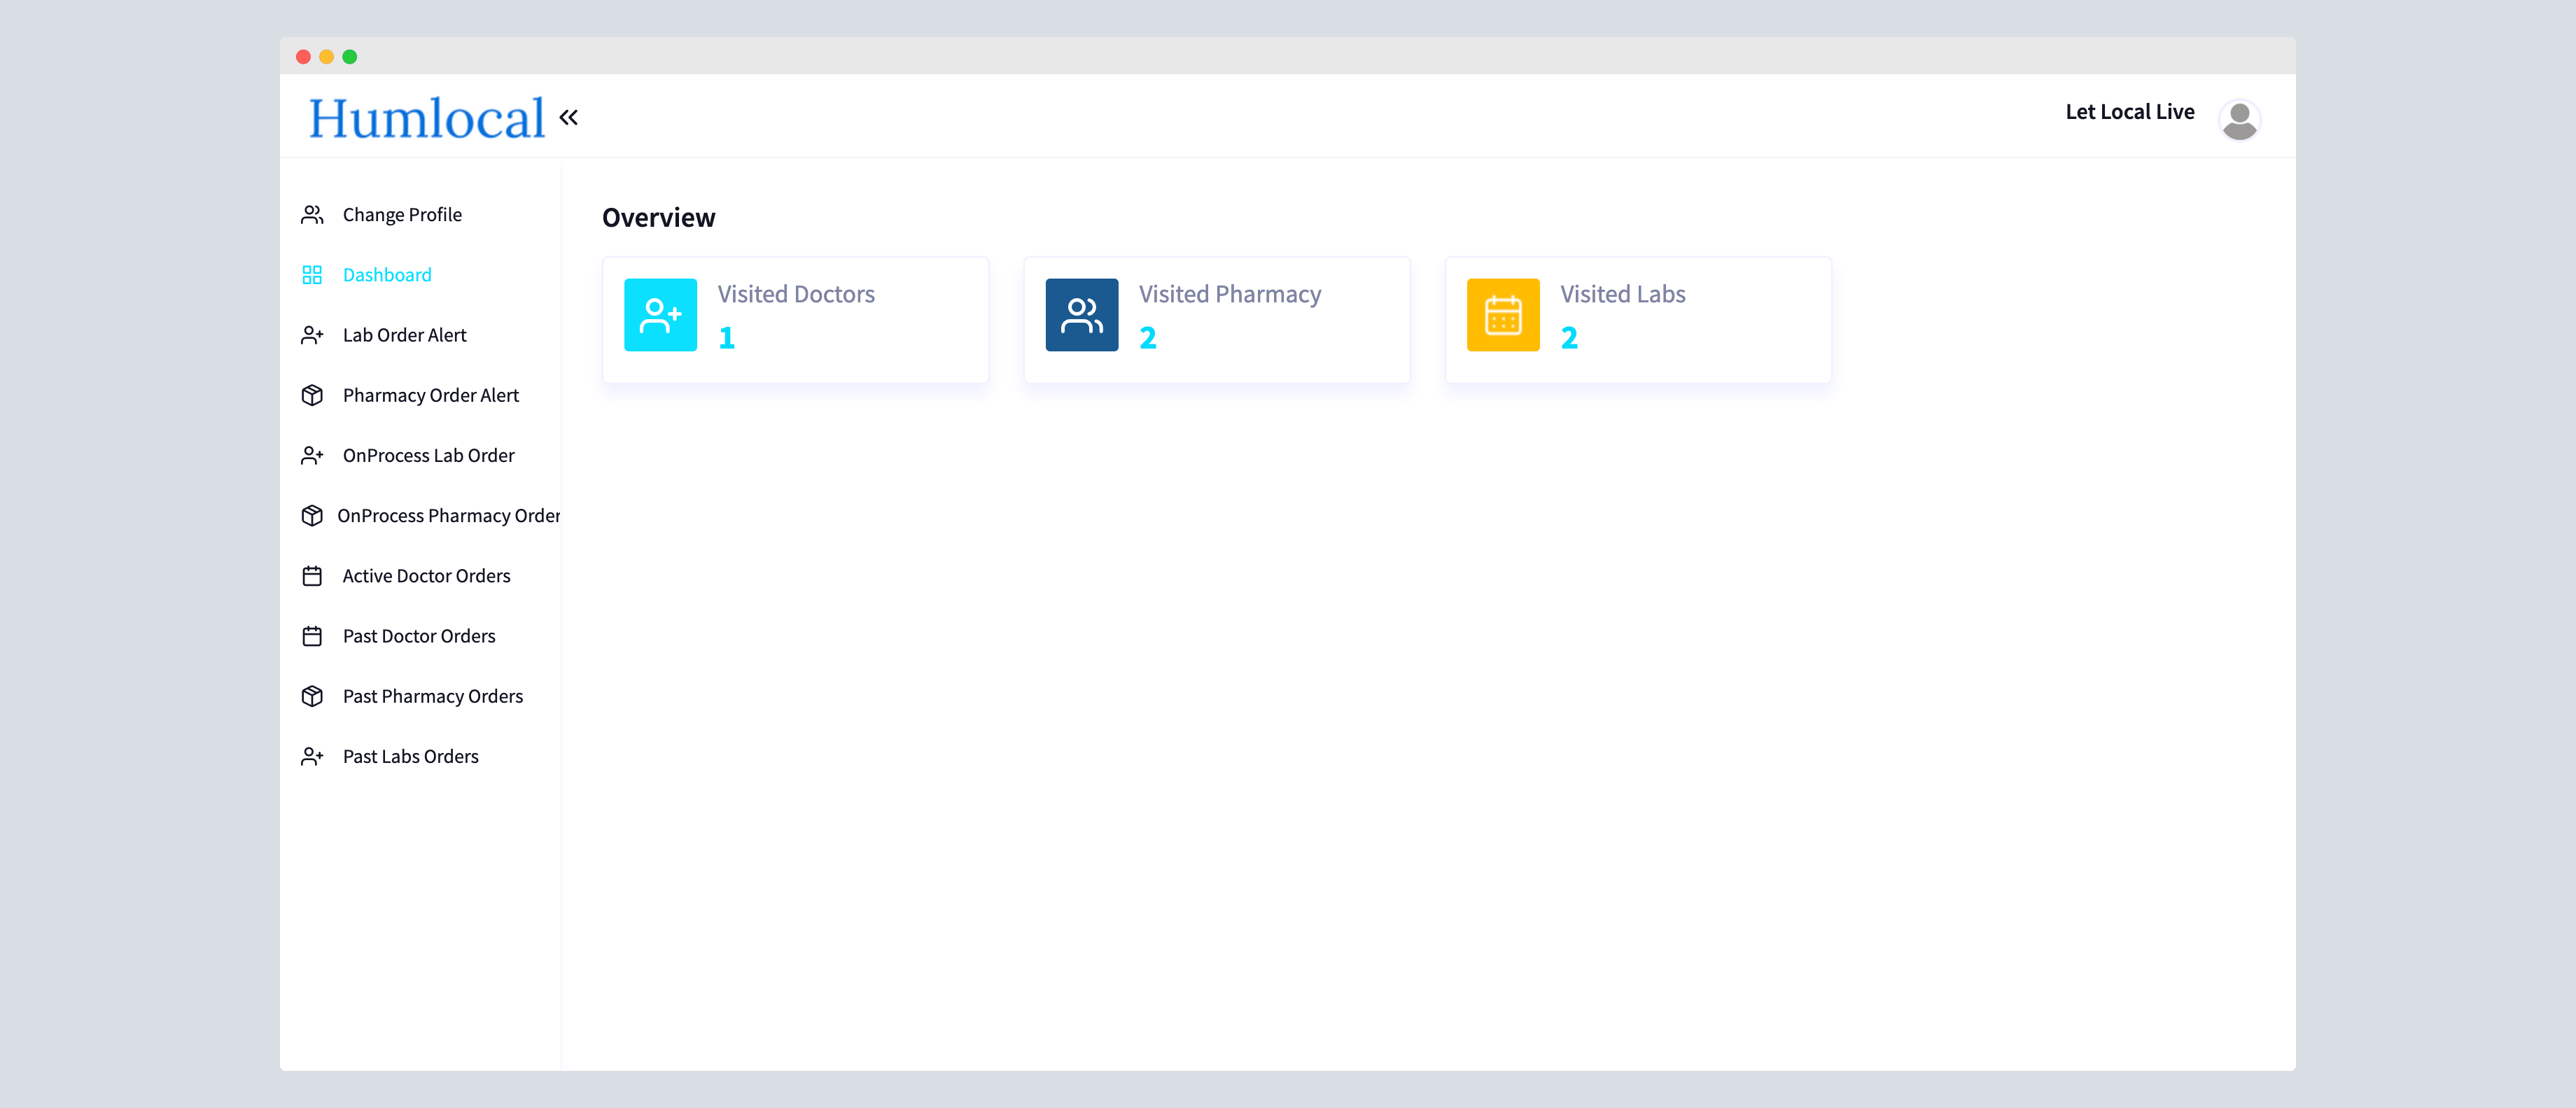The width and height of the screenshot is (2576, 1108).
Task: Click the Pharmacy Order Alert box icon
Action: 312,395
